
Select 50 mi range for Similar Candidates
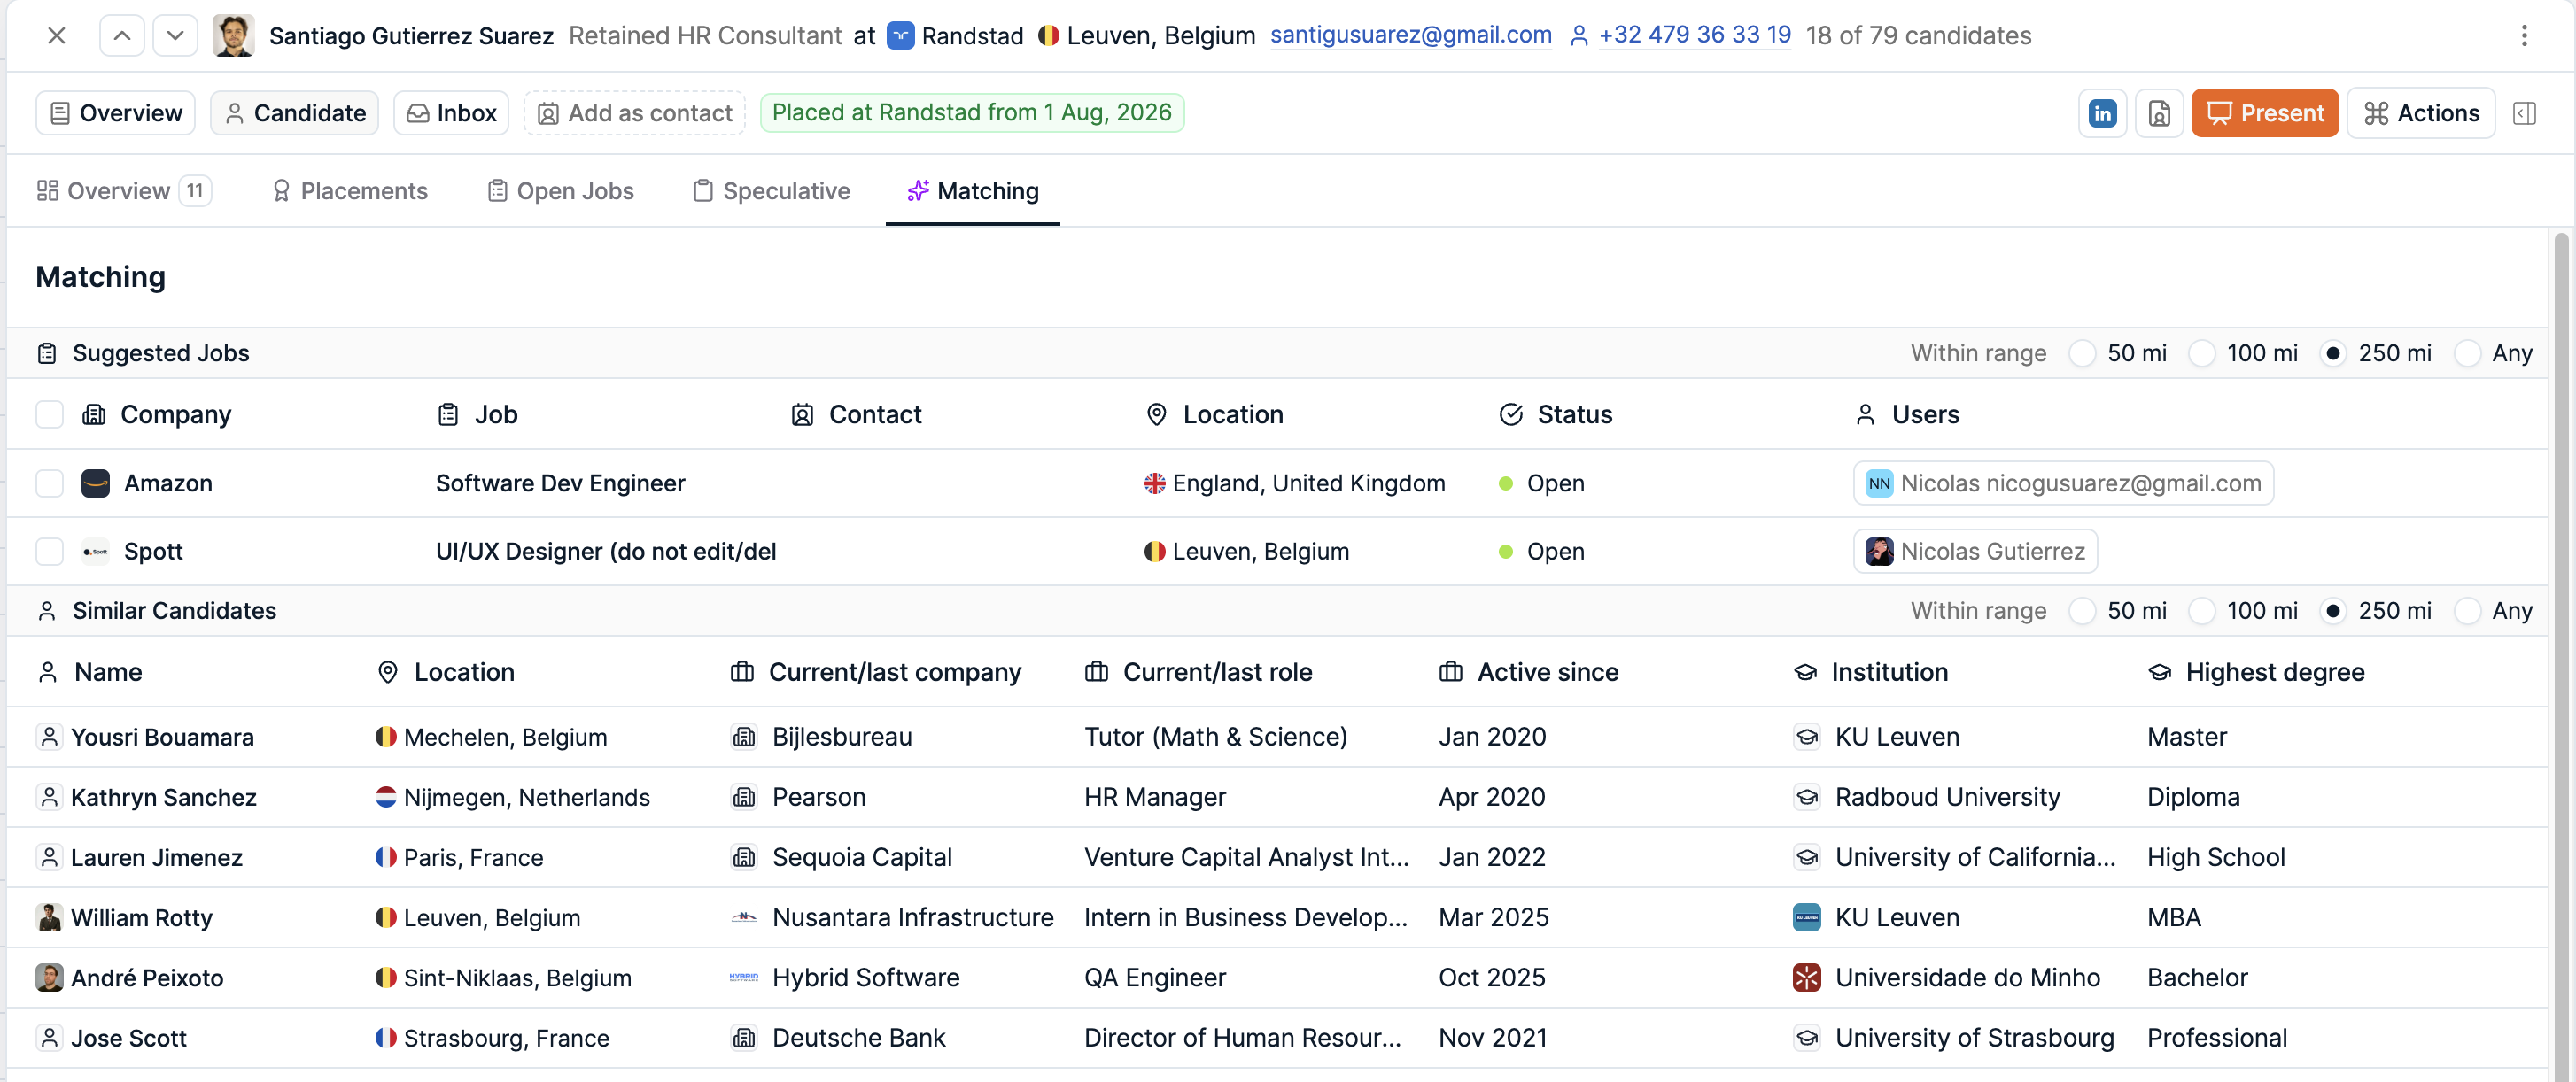pos(2082,611)
